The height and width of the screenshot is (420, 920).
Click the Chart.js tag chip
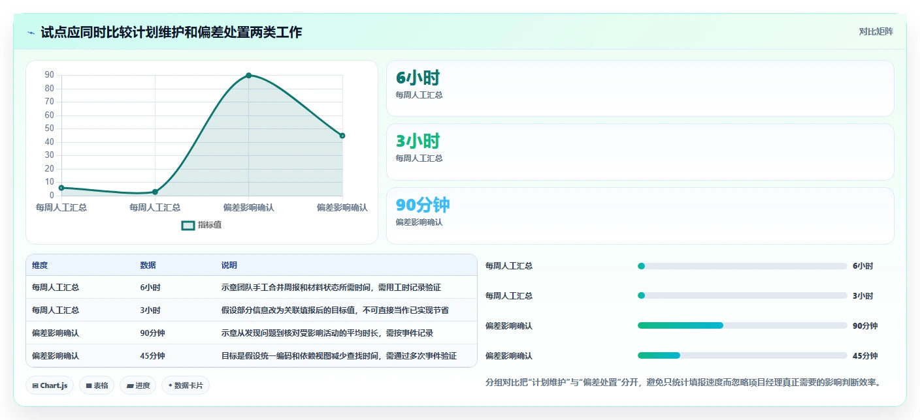pos(50,385)
